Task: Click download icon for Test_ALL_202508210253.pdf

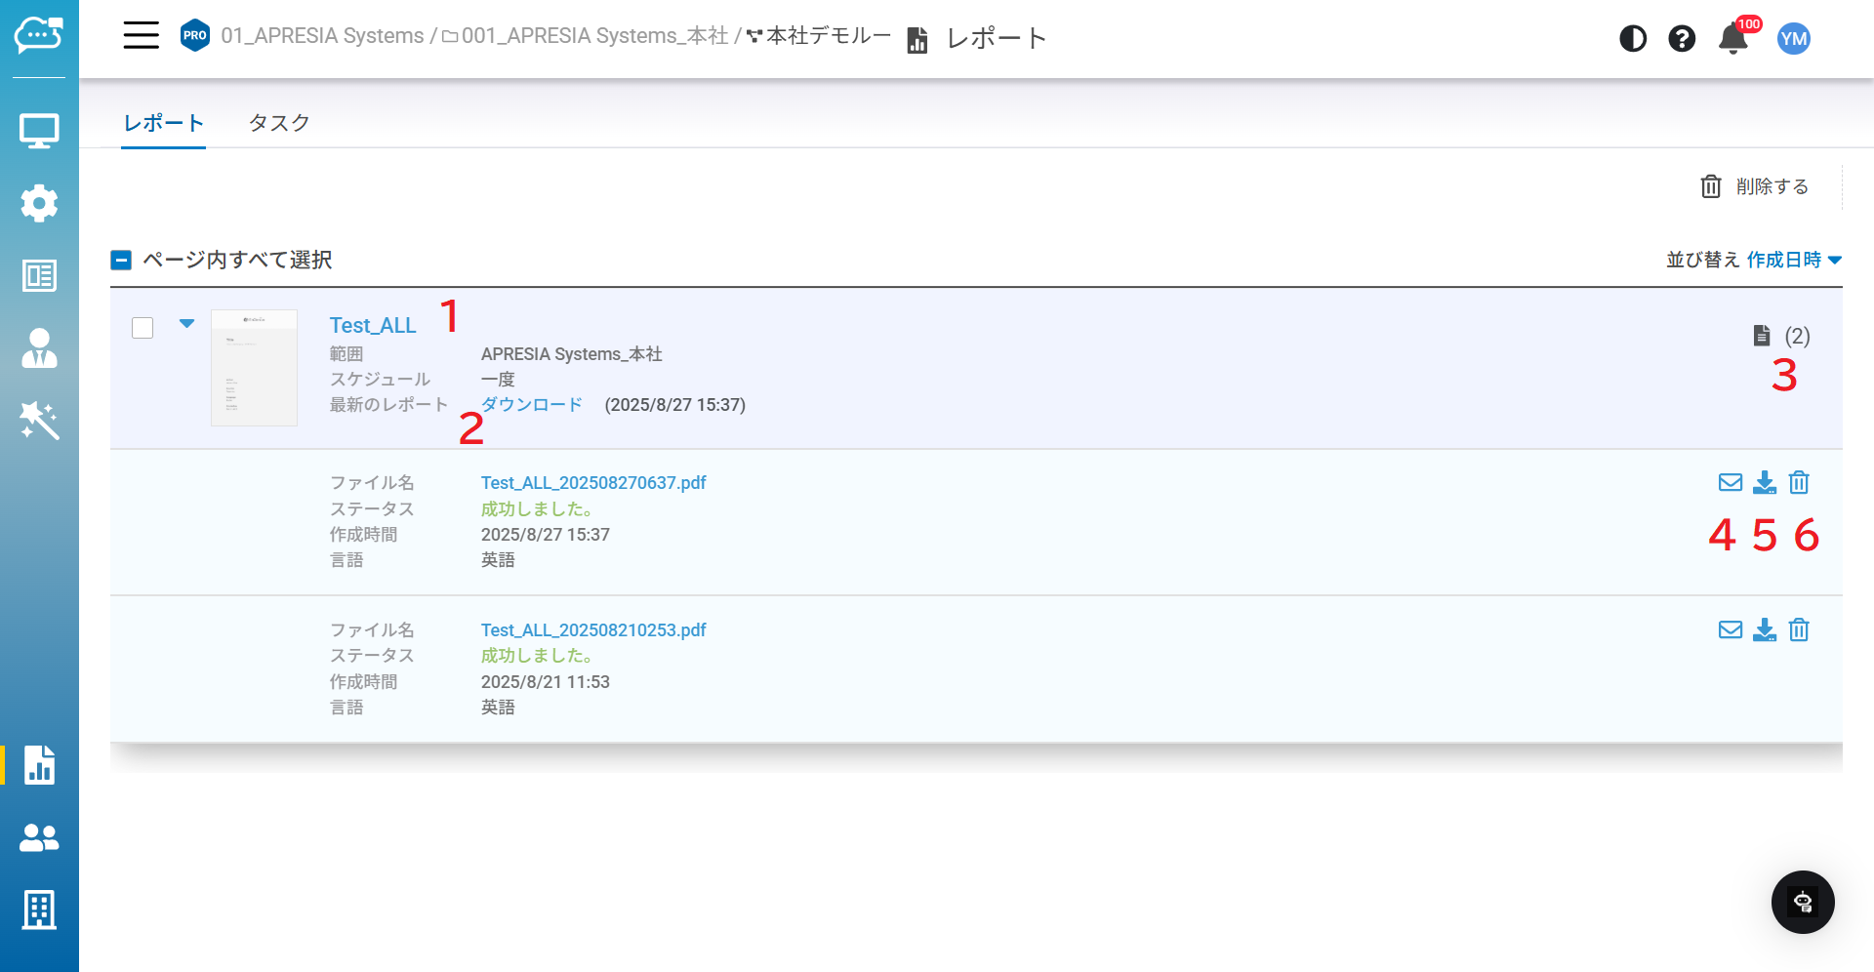Action: click(x=1765, y=629)
